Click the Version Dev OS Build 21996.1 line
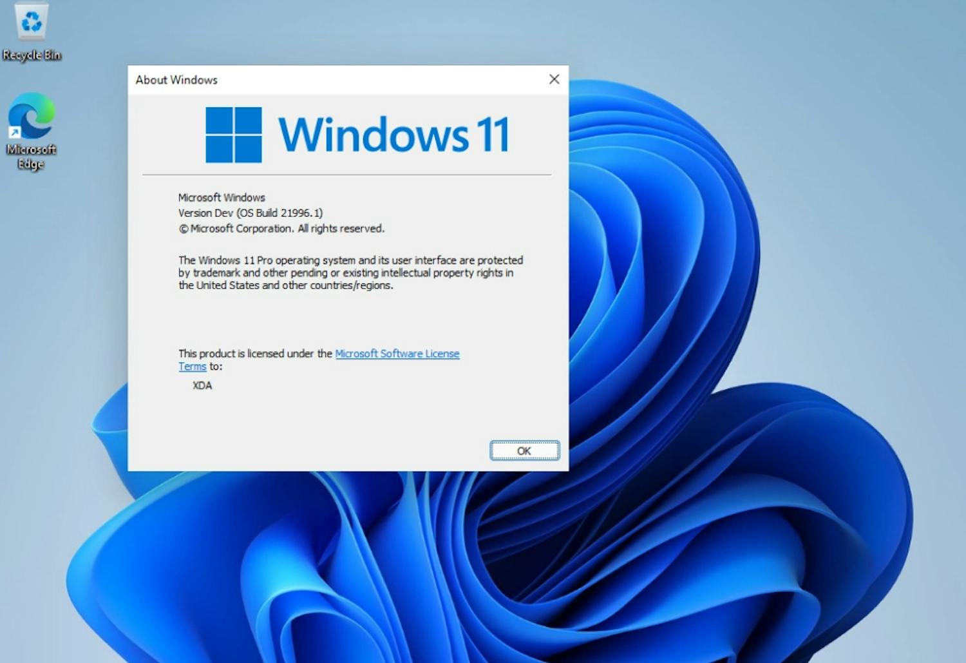 click(251, 213)
